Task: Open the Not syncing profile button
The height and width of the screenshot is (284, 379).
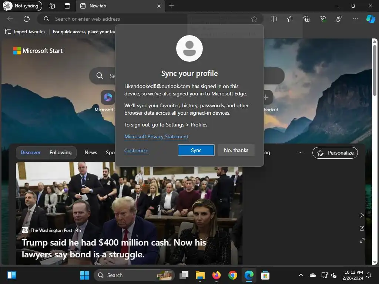Action: coord(23,6)
